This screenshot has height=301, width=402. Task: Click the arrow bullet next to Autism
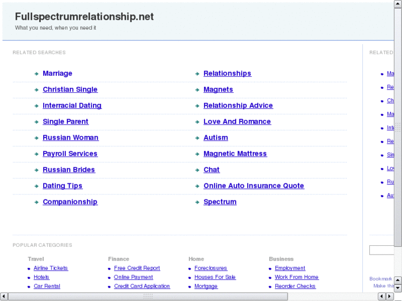coord(197,138)
